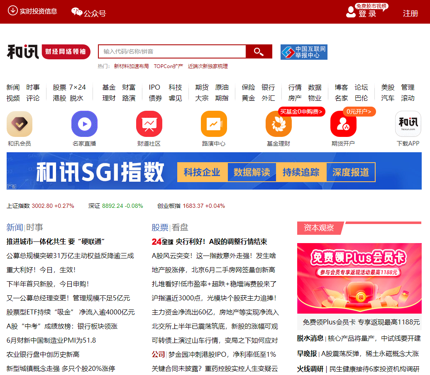Switch to the 看盘 section tab

[180, 227]
